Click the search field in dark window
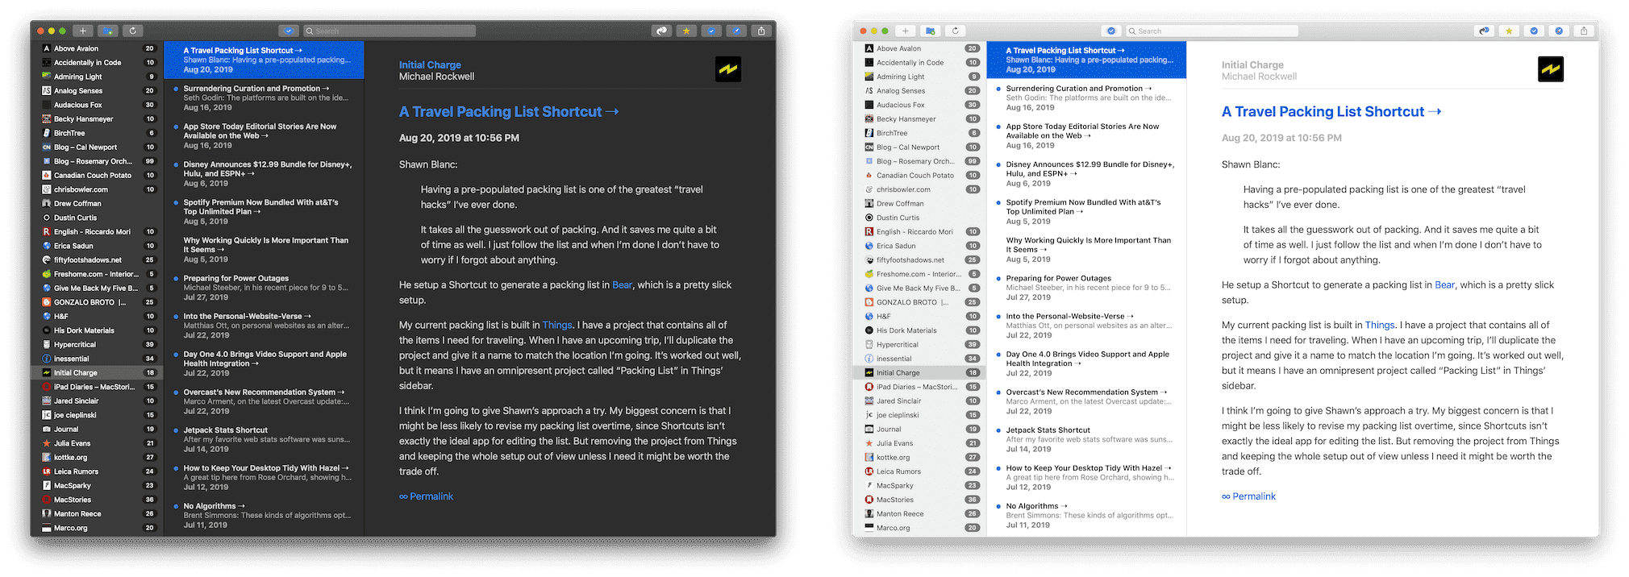This screenshot has width=1629, height=577. (390, 31)
